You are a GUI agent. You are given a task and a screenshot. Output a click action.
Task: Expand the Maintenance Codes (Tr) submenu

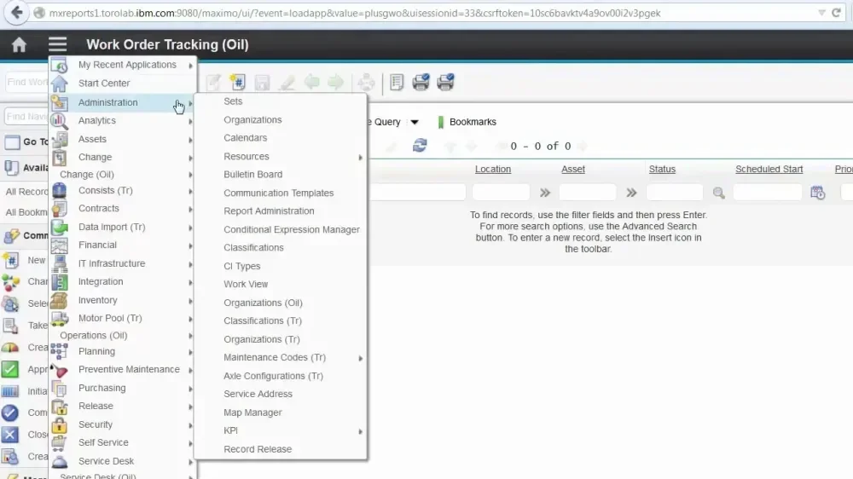click(360, 358)
